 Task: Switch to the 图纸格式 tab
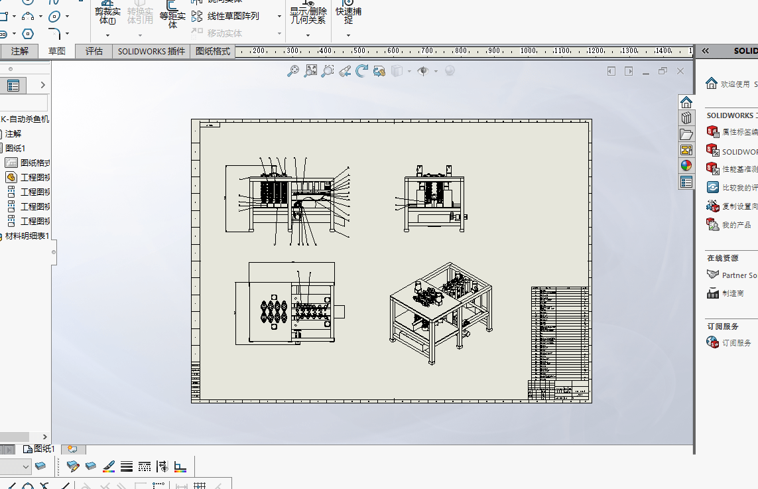click(213, 51)
